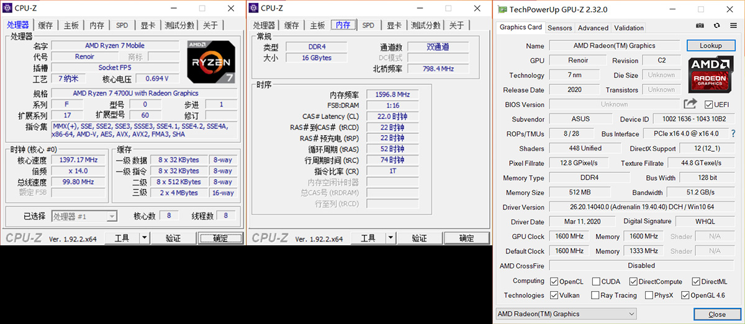The height and width of the screenshot is (324, 745).
Task: Open 内存 tab in processor window
Action: click(97, 25)
